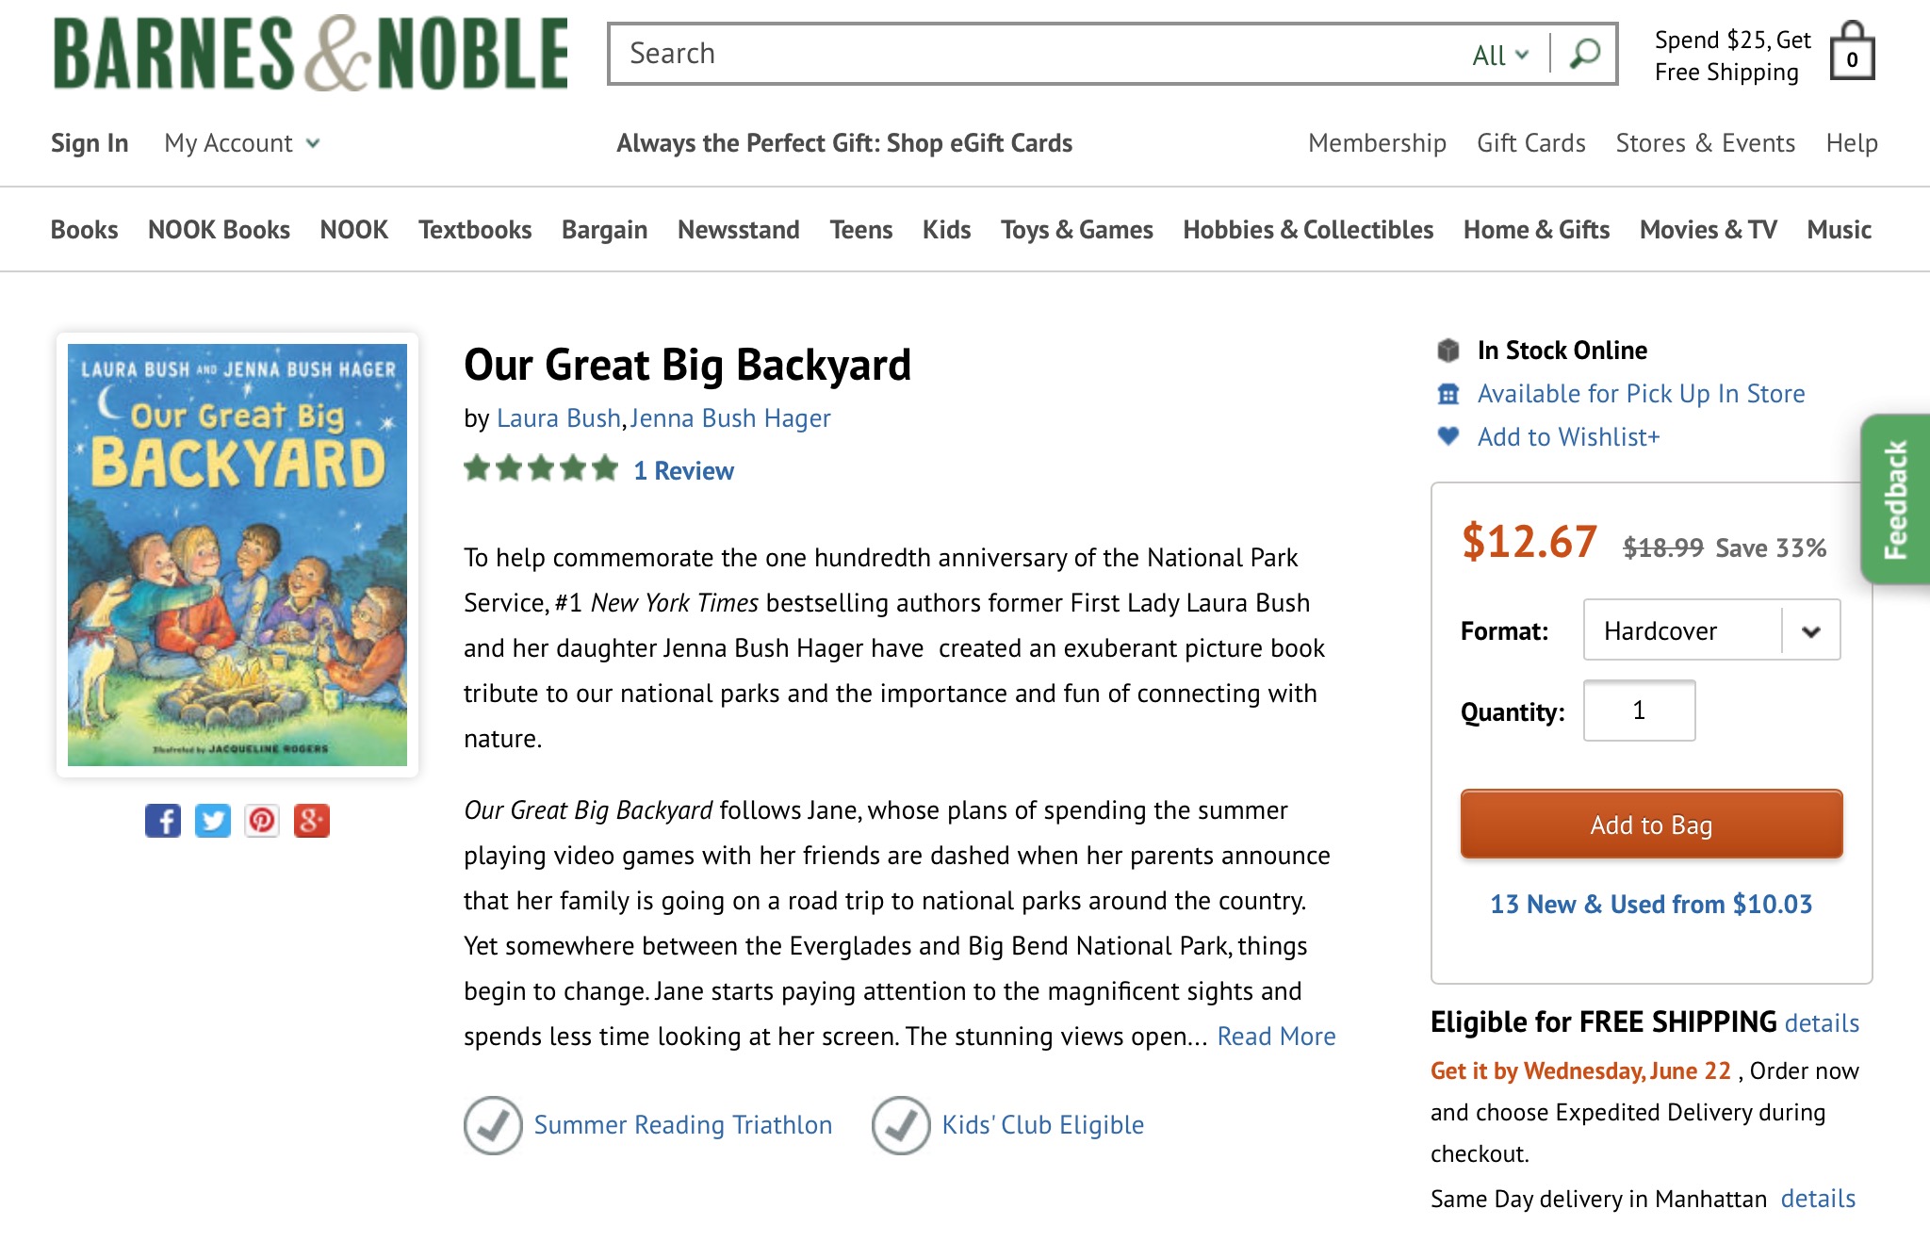The width and height of the screenshot is (1930, 1258).
Task: Click the search magnifier icon
Action: pyautogui.click(x=1582, y=54)
